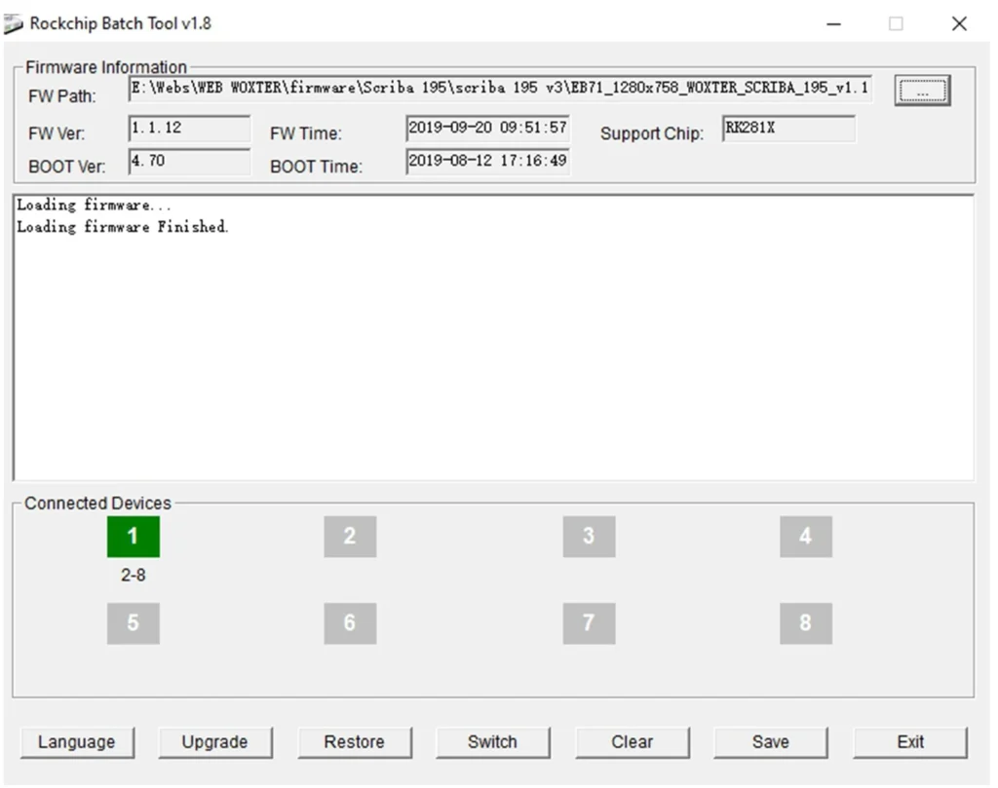The image size is (998, 788).
Task: Clear the log output
Action: coord(632,742)
